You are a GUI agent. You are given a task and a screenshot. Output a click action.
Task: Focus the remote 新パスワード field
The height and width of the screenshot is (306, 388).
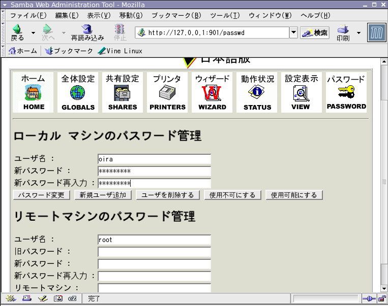pos(155,264)
